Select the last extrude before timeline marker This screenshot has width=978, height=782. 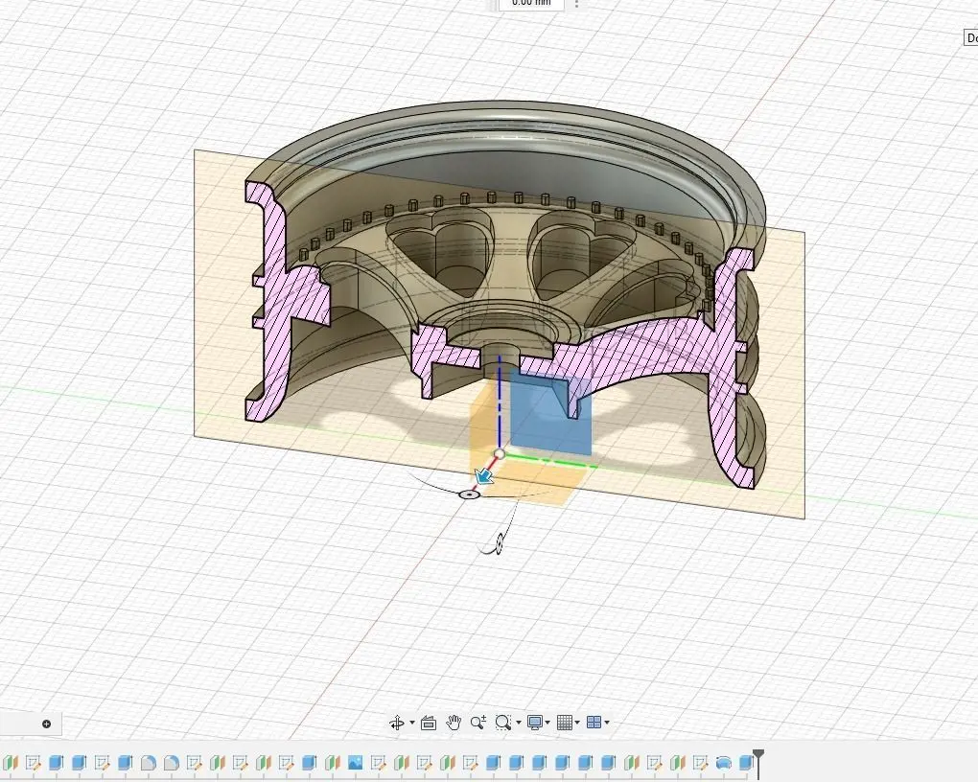pyautogui.click(x=746, y=762)
